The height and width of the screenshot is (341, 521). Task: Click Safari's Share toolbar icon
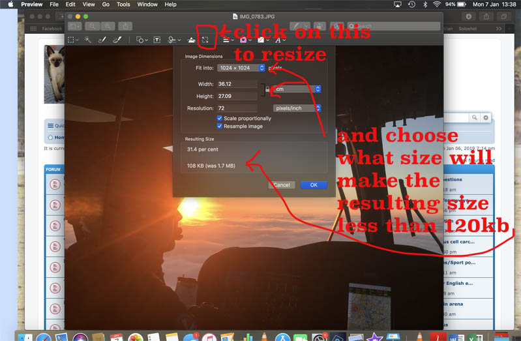[x=486, y=16]
